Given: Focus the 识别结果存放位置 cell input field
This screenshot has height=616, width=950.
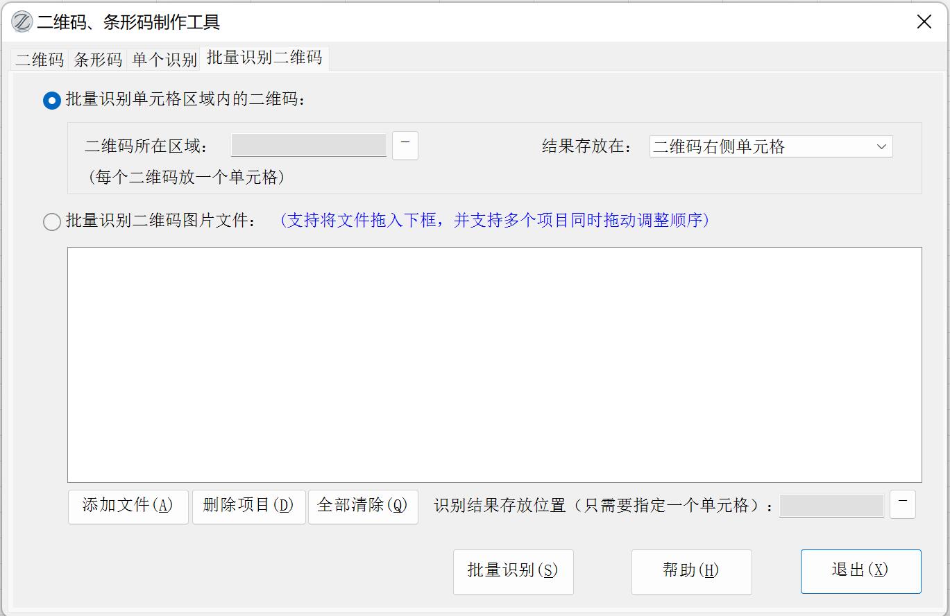Looking at the screenshot, I should click(831, 506).
